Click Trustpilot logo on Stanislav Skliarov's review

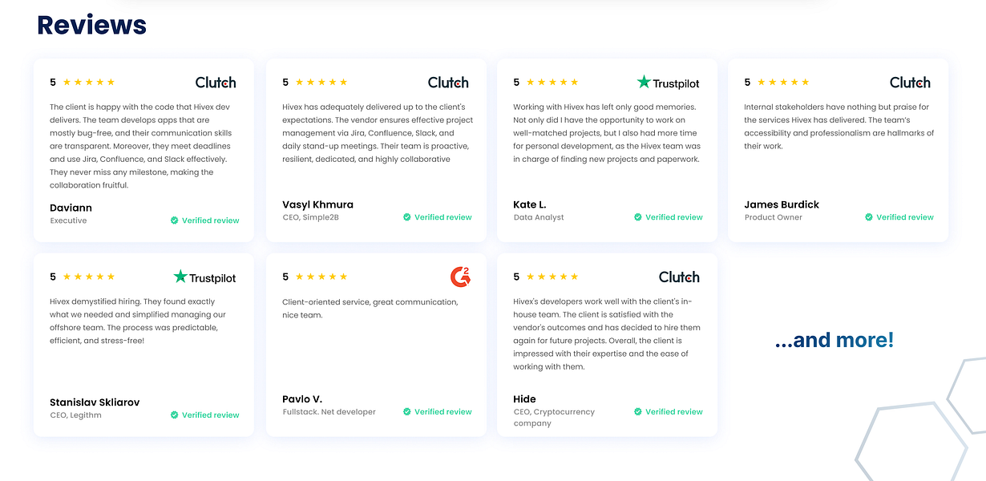coord(204,277)
